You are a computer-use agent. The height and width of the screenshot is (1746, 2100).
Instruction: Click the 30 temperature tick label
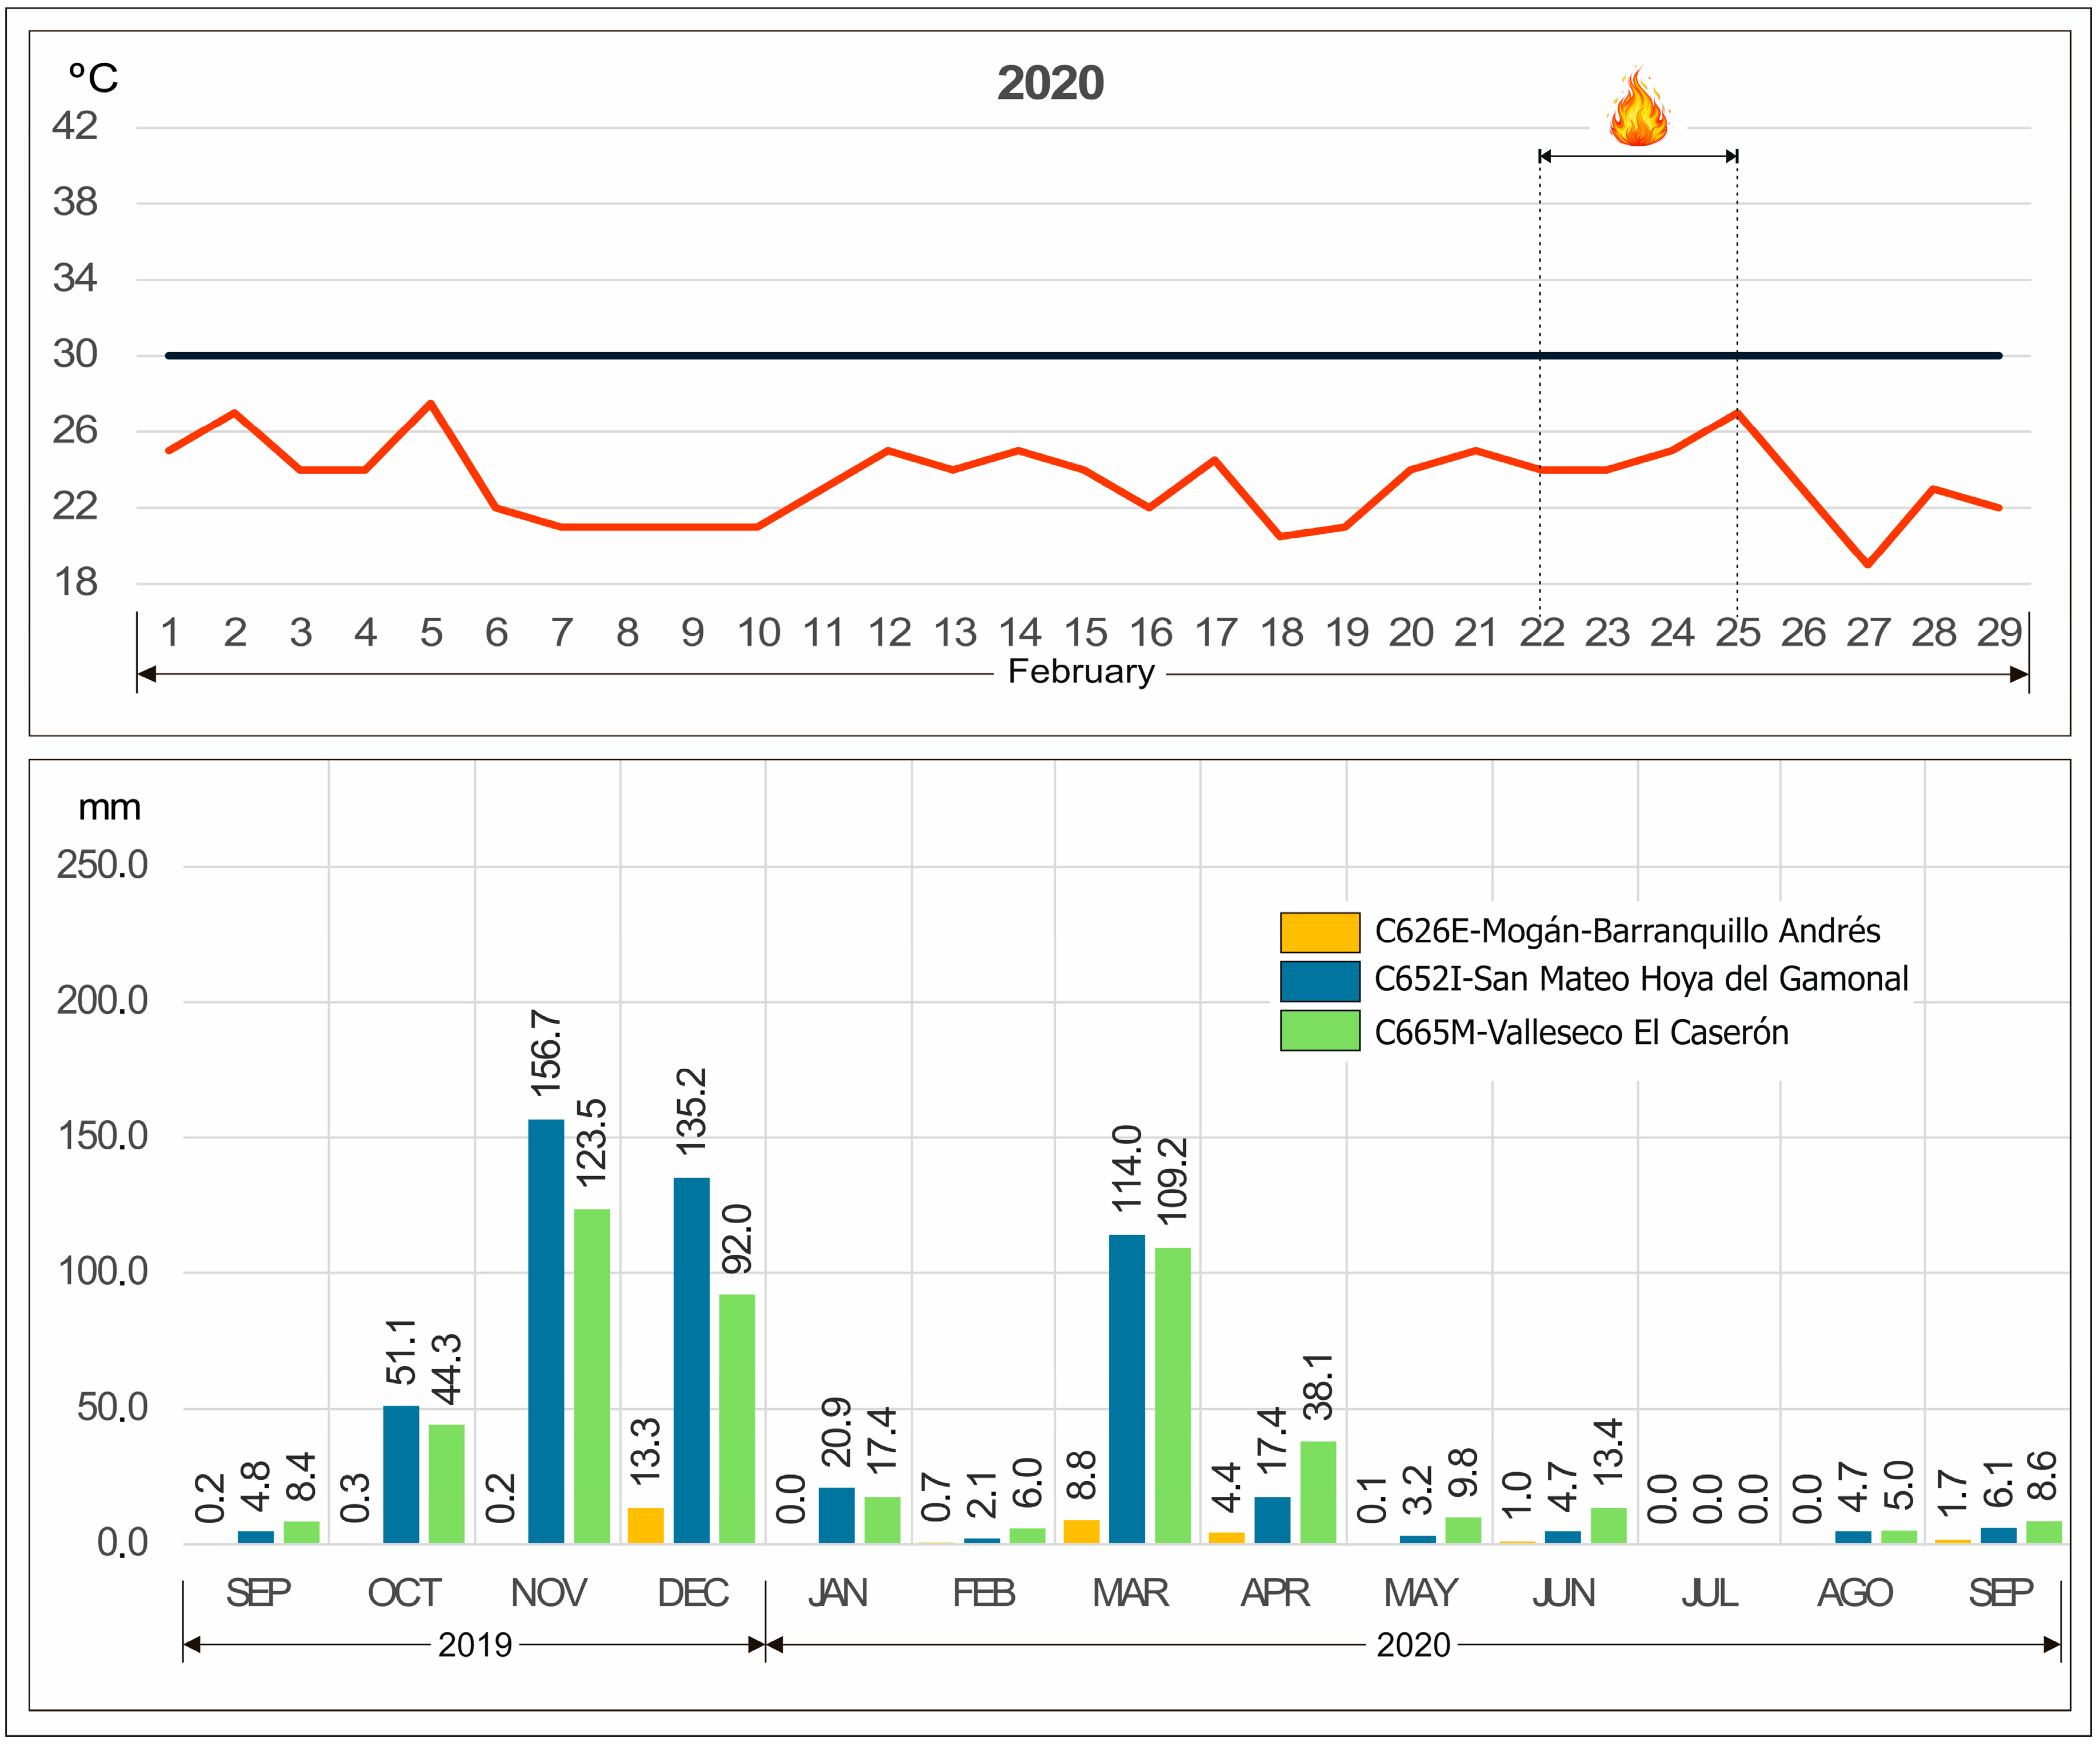coord(75,354)
